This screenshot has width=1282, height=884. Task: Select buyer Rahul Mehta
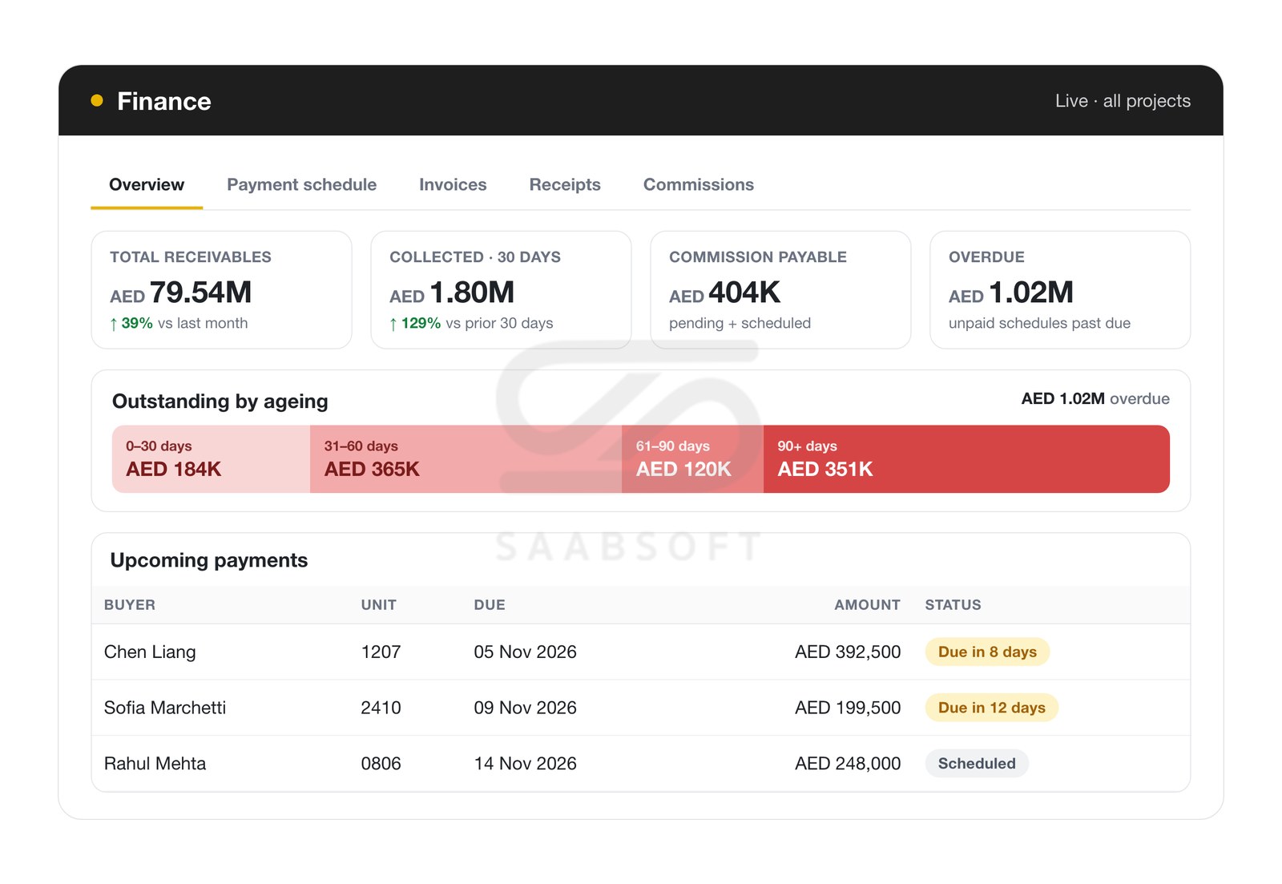(155, 764)
